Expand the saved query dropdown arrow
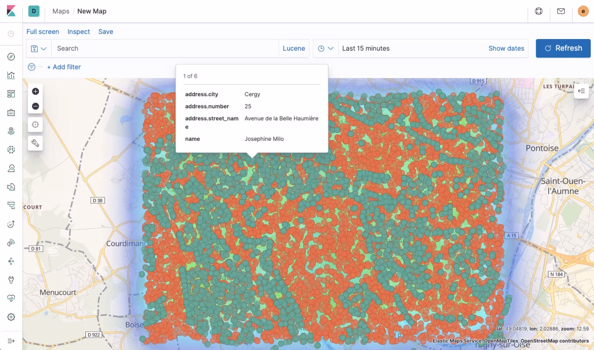 click(43, 48)
